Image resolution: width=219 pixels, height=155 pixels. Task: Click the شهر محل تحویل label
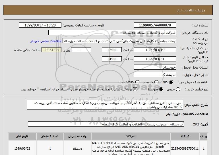pos(196,75)
